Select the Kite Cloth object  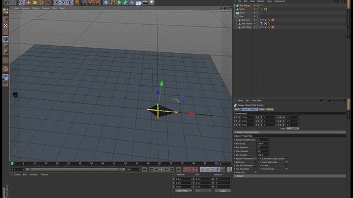coord(246,27)
